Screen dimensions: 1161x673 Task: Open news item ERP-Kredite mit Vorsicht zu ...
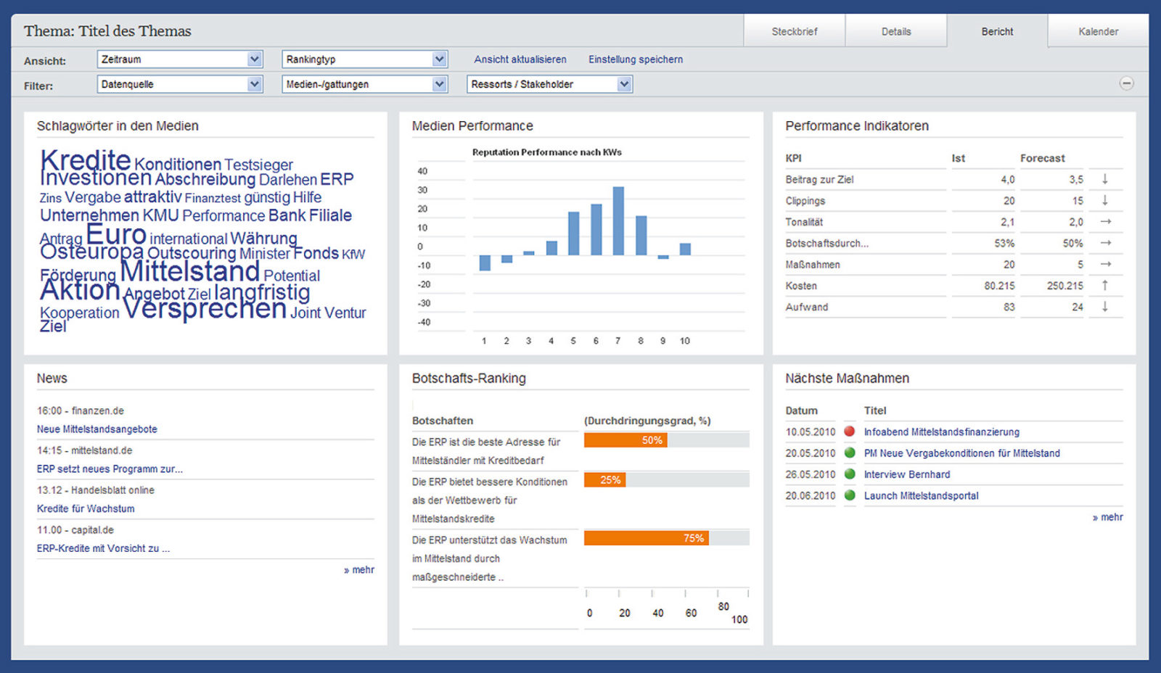tap(103, 549)
